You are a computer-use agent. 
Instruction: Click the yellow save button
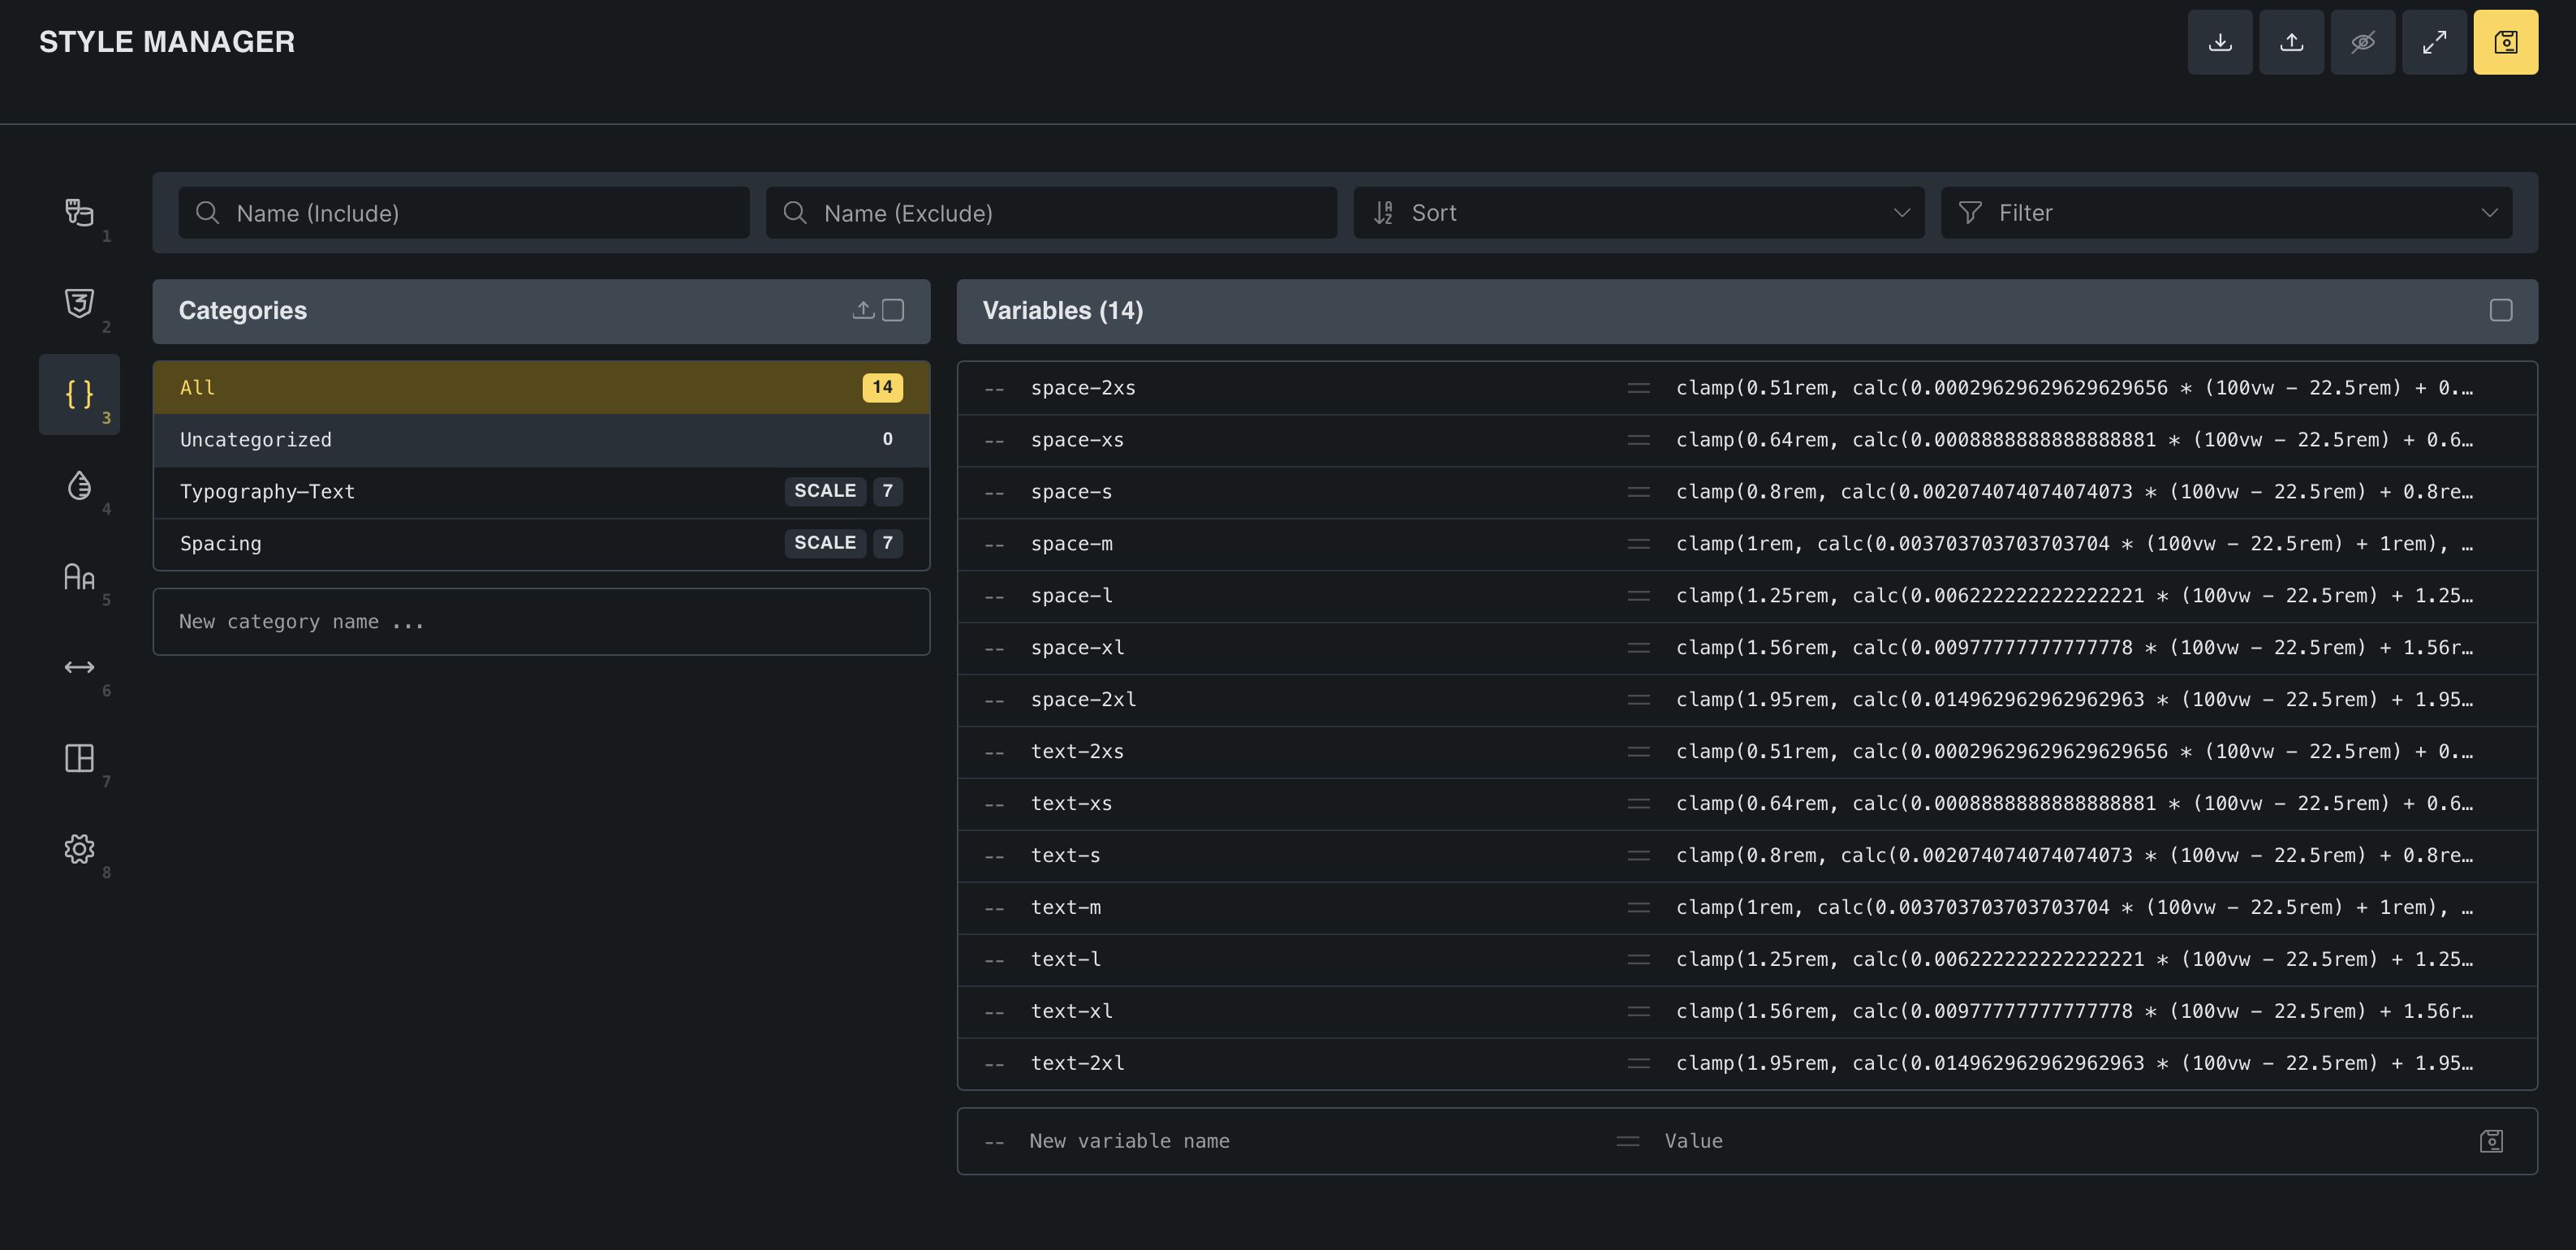coord(2505,42)
